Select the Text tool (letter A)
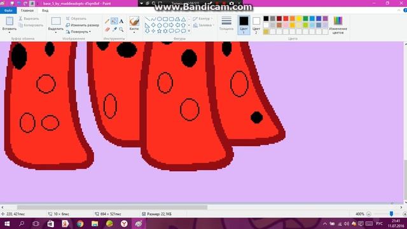This screenshot has height=229, width=407. tap(121, 21)
